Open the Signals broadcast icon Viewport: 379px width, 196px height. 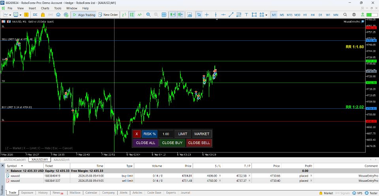(51, 15)
